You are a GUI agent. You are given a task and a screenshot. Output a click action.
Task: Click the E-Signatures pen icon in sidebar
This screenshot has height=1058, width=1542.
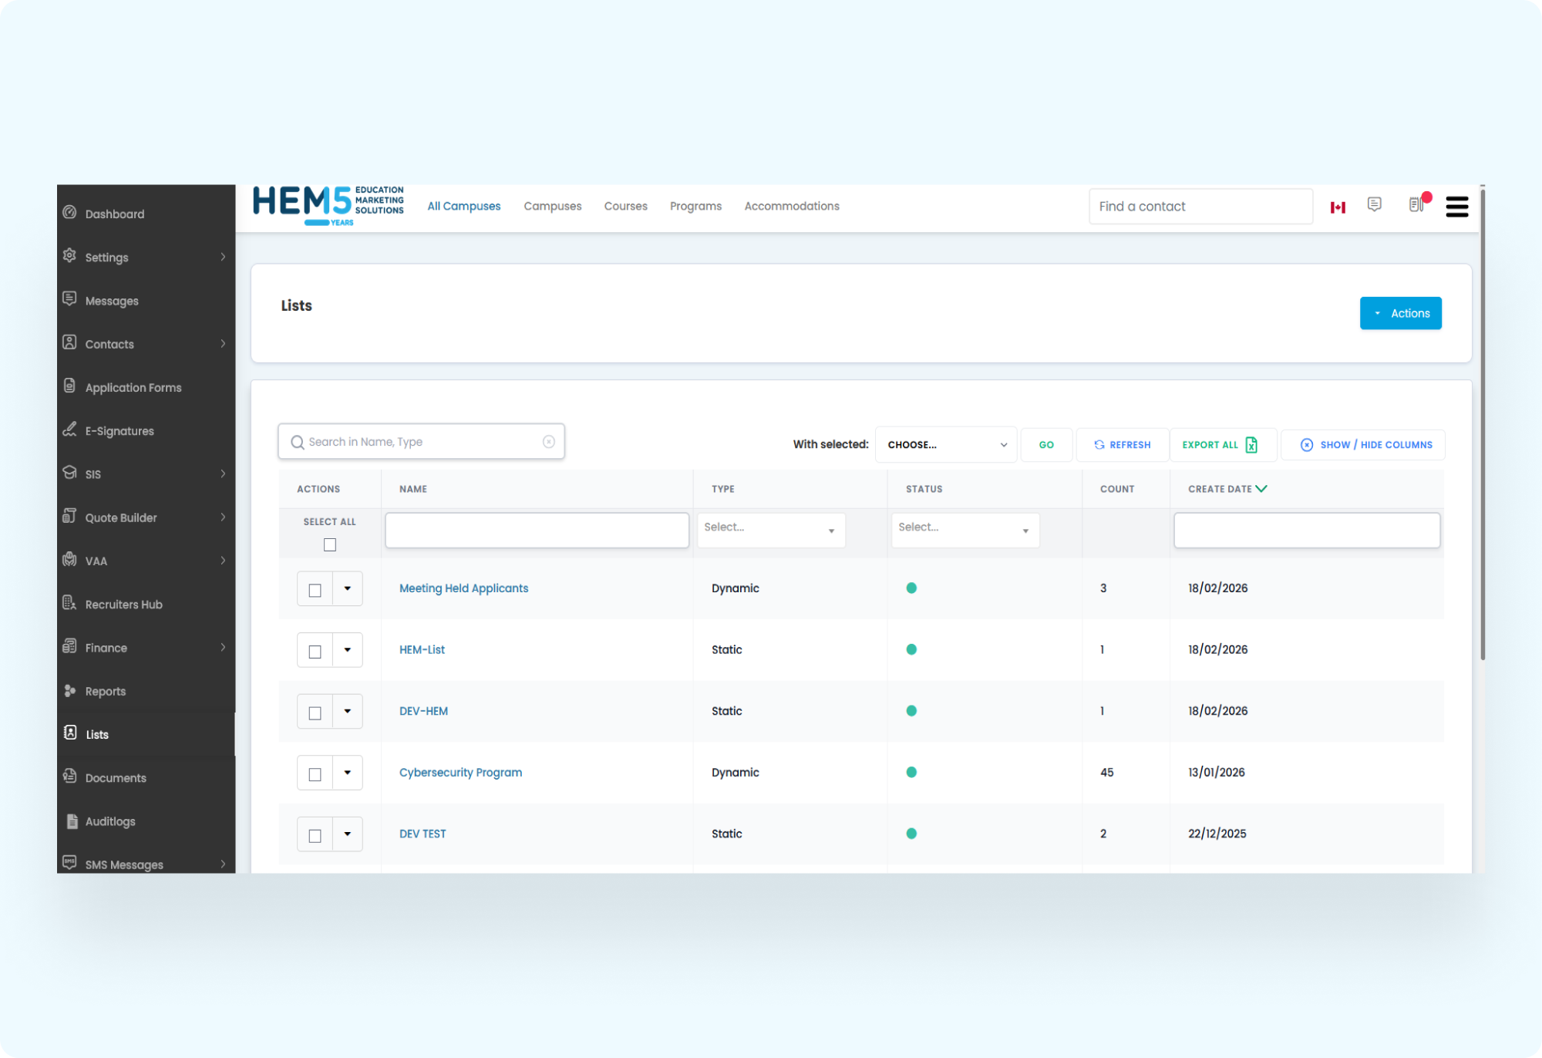(x=70, y=430)
